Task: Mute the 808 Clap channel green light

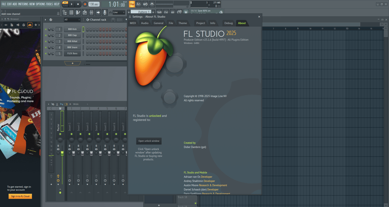Action: [x=46, y=35]
